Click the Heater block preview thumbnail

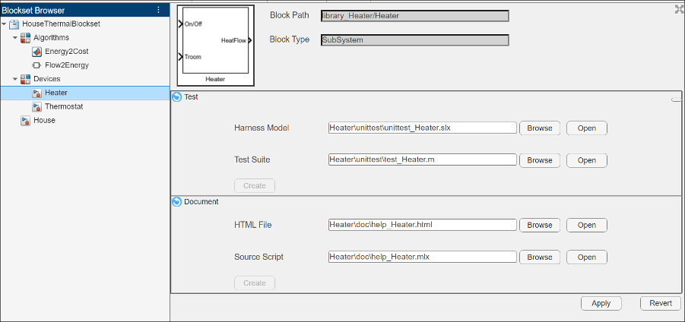(x=215, y=46)
